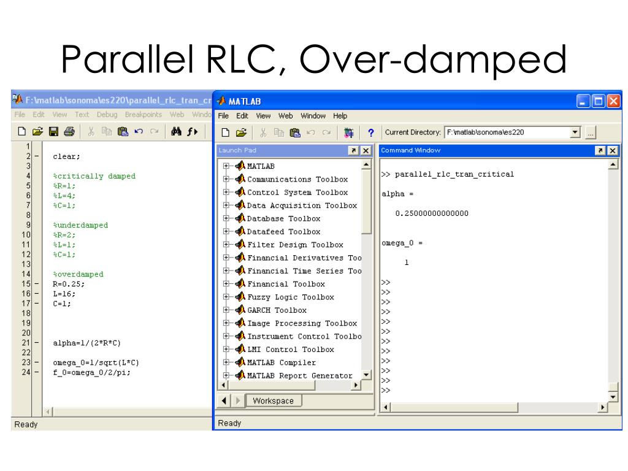This screenshot has width=628, height=471.
Task: Expand Database Toolbox node
Action: coord(226,218)
